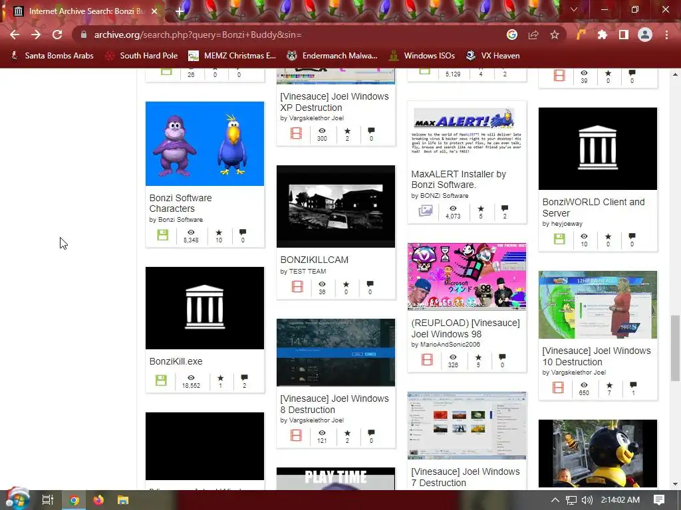Open the BonziWORLD Client and Server link
Viewport: 681px width, 510px height.
(593, 207)
